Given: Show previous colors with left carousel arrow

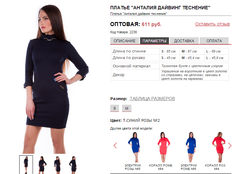Looking at the screenshot, I should pyautogui.click(x=115, y=145).
